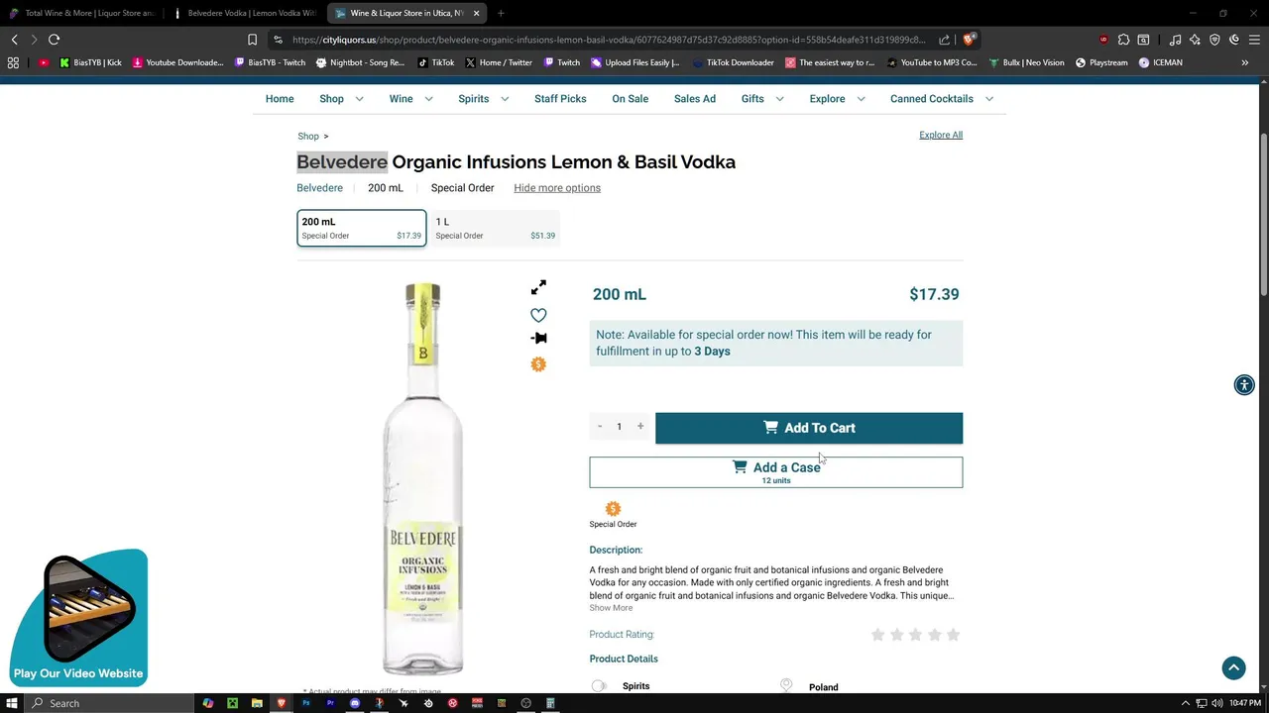Click the Hide more options link
Image resolution: width=1269 pixels, height=713 pixels.
(x=557, y=188)
